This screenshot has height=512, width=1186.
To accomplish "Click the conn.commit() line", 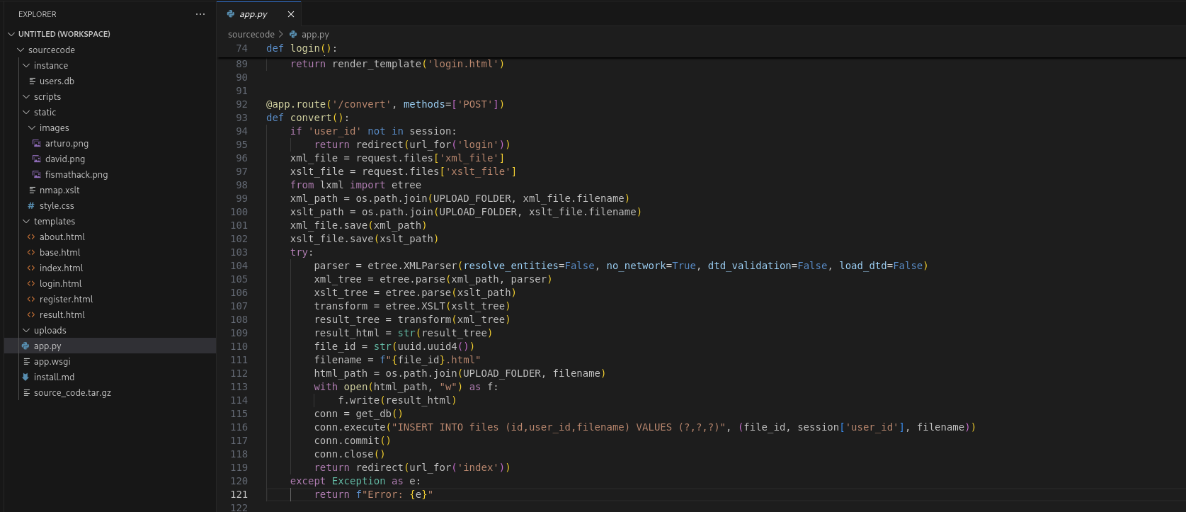I will [353, 440].
